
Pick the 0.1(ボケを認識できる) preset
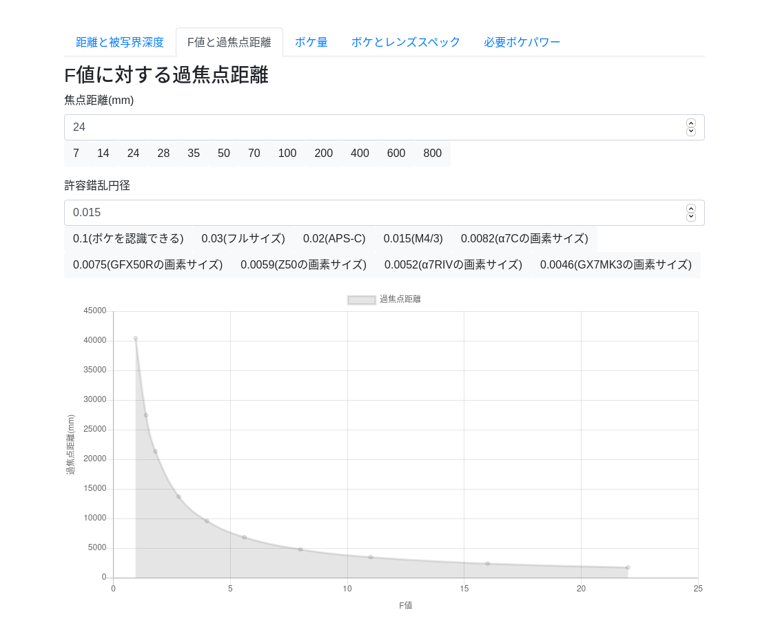(128, 239)
